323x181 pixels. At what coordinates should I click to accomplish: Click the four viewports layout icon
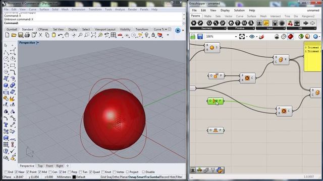pyautogui.click(x=113, y=35)
